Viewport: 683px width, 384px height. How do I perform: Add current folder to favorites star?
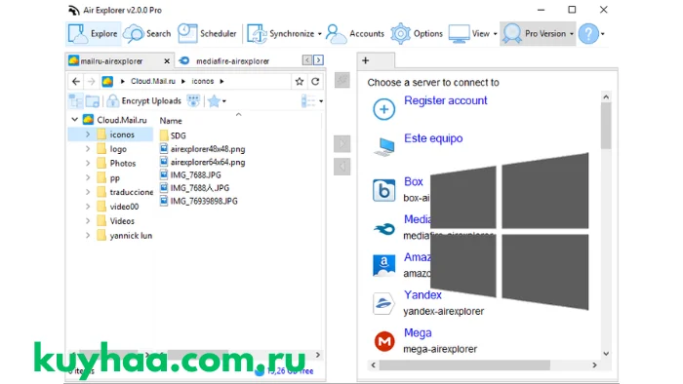click(x=300, y=81)
